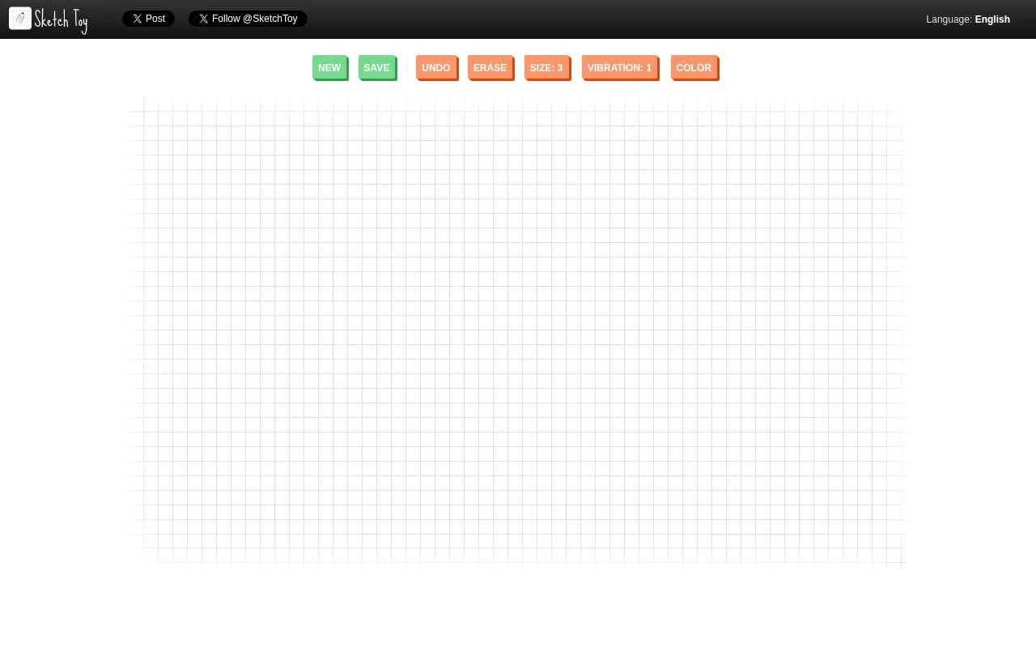Click the Sketch Toy logo
Viewport: 1036px width, 648px height.
coord(49,19)
